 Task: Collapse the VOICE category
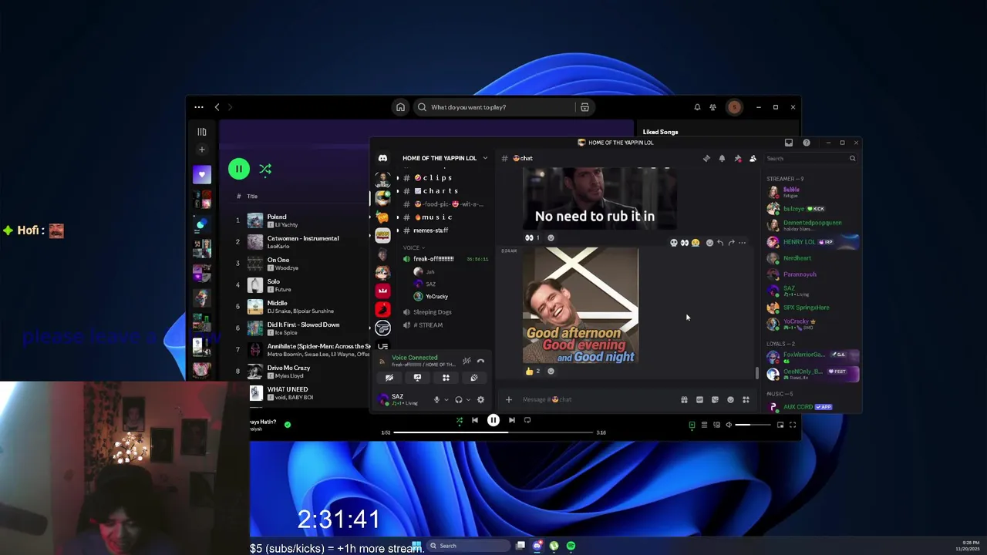(x=413, y=247)
